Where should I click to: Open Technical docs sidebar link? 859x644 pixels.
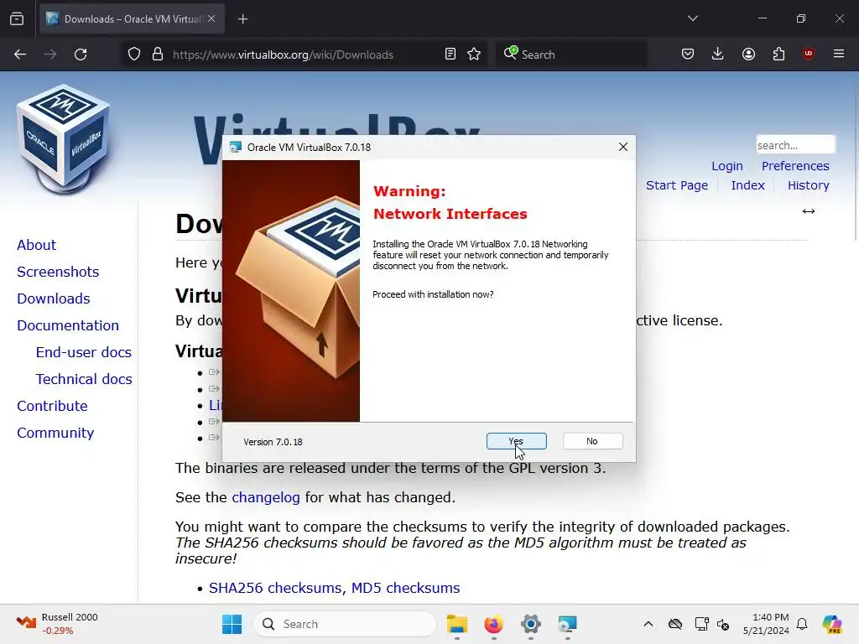[x=84, y=379]
